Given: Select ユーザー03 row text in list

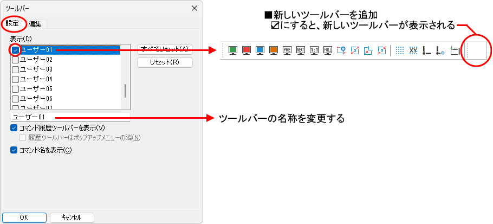Looking at the screenshot, I should [x=36, y=69].
